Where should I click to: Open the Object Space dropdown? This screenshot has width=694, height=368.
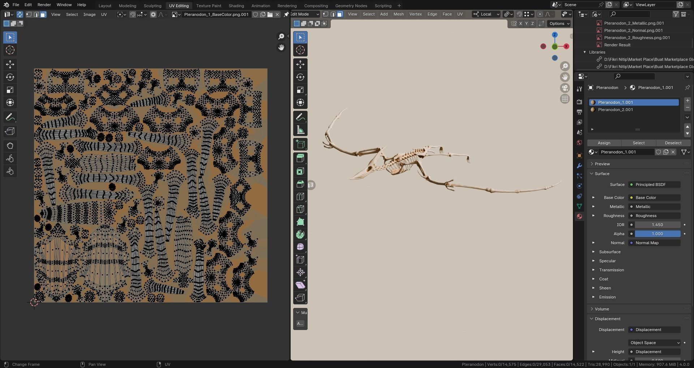(x=655, y=343)
